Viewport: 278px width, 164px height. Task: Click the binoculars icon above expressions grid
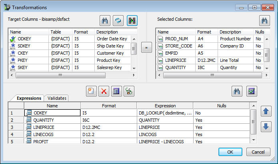click(x=237, y=91)
